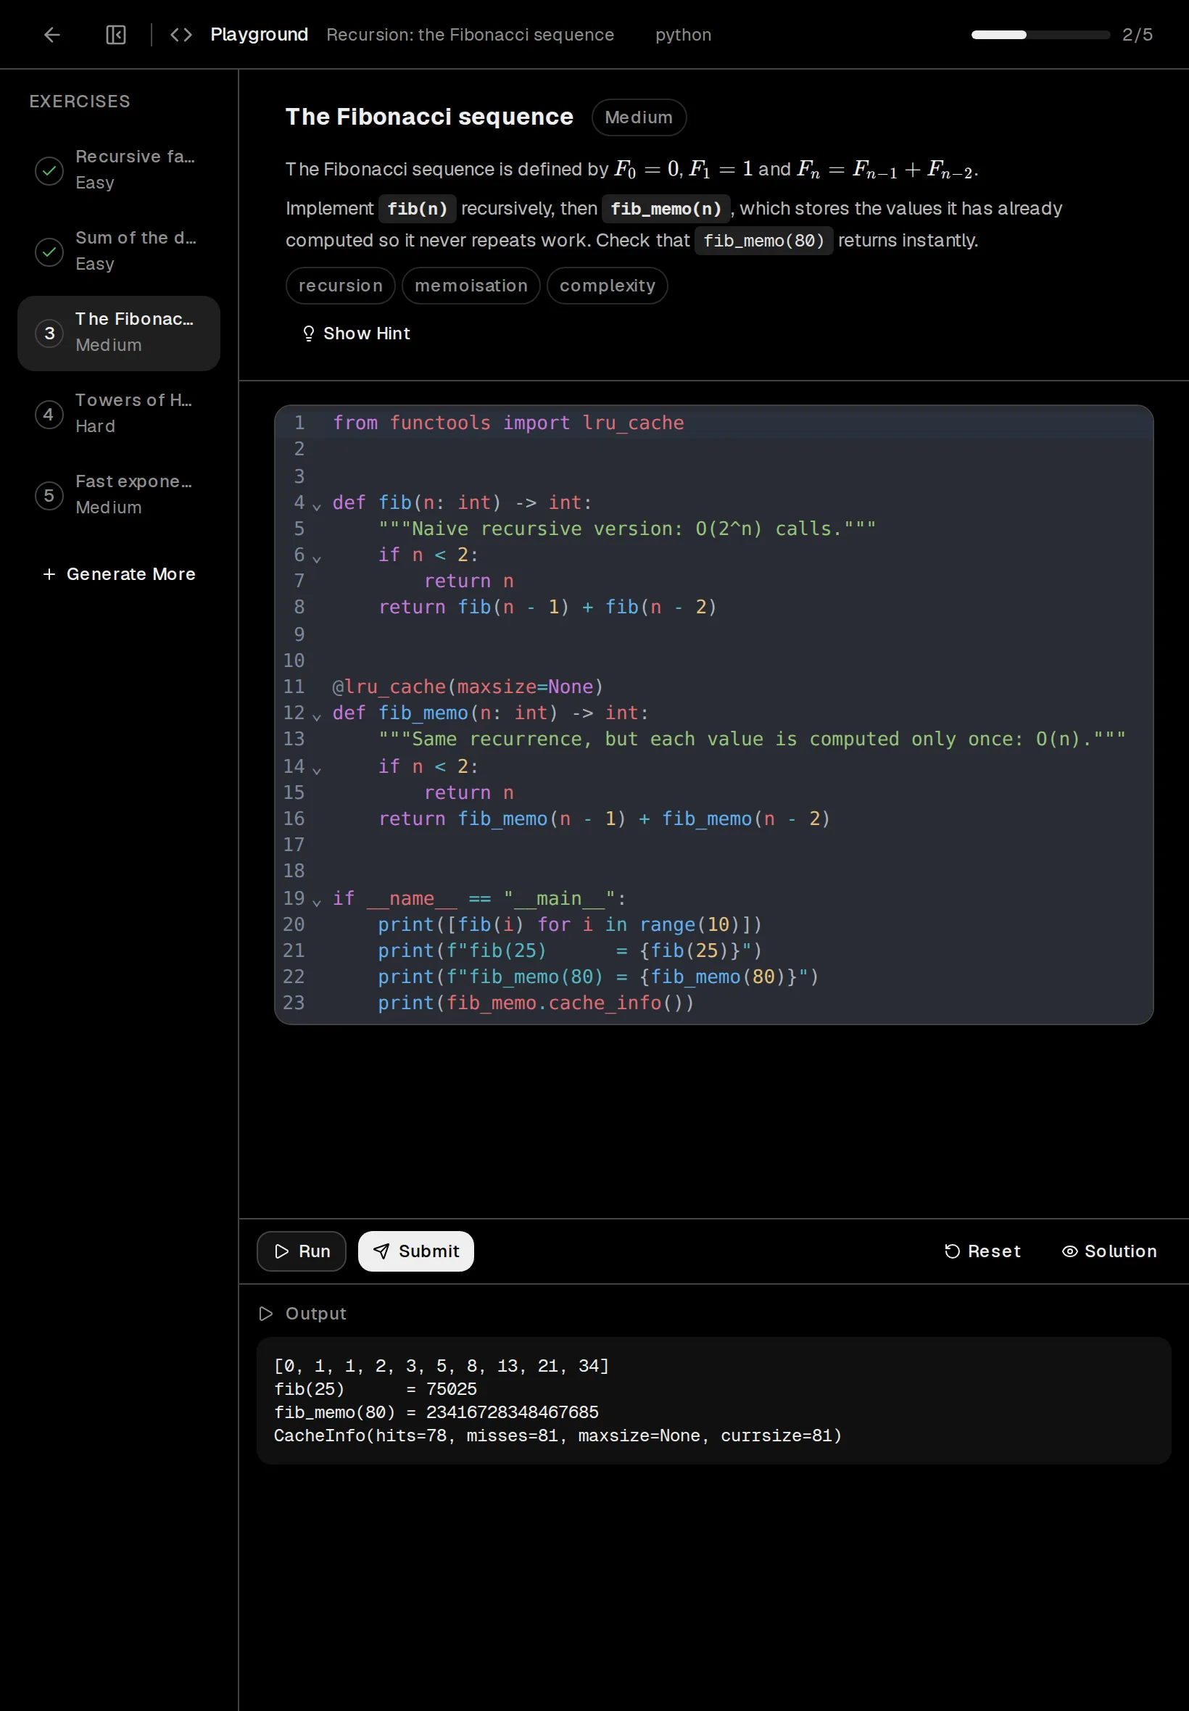Fold the def fib function at line 4
Image resolution: width=1189 pixels, height=1711 pixels.
(x=317, y=507)
